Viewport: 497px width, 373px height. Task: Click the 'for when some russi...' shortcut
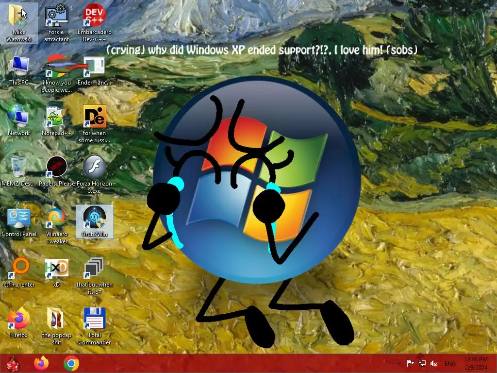point(95,124)
